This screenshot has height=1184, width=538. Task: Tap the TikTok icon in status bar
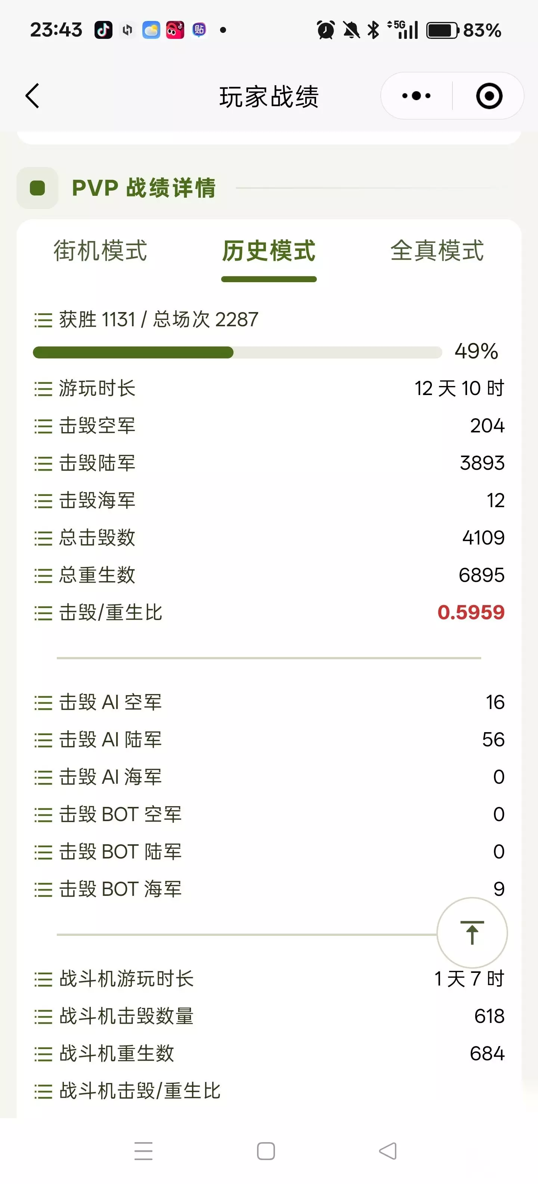click(x=103, y=30)
